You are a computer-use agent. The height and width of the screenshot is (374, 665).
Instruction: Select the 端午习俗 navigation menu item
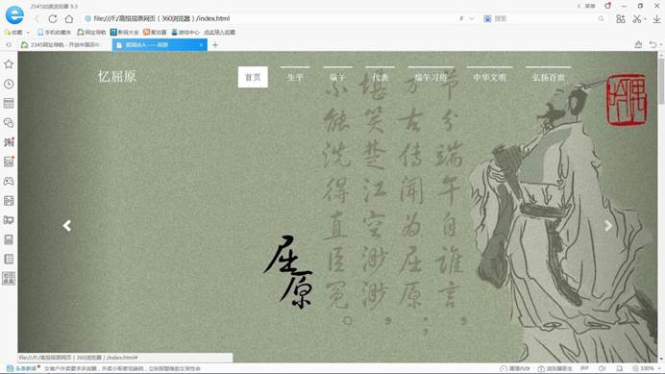431,77
